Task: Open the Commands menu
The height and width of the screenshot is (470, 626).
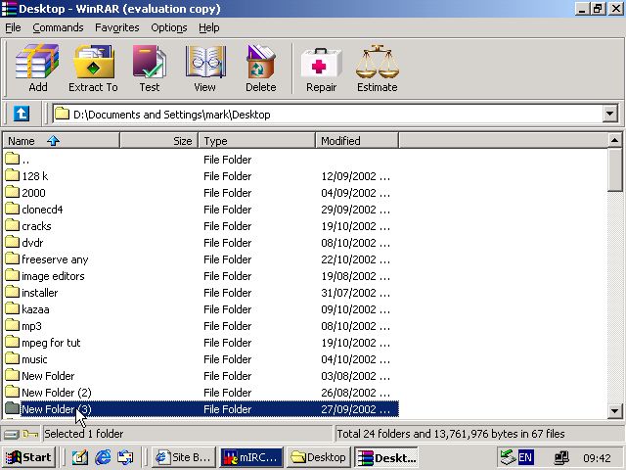Action: coord(58,27)
